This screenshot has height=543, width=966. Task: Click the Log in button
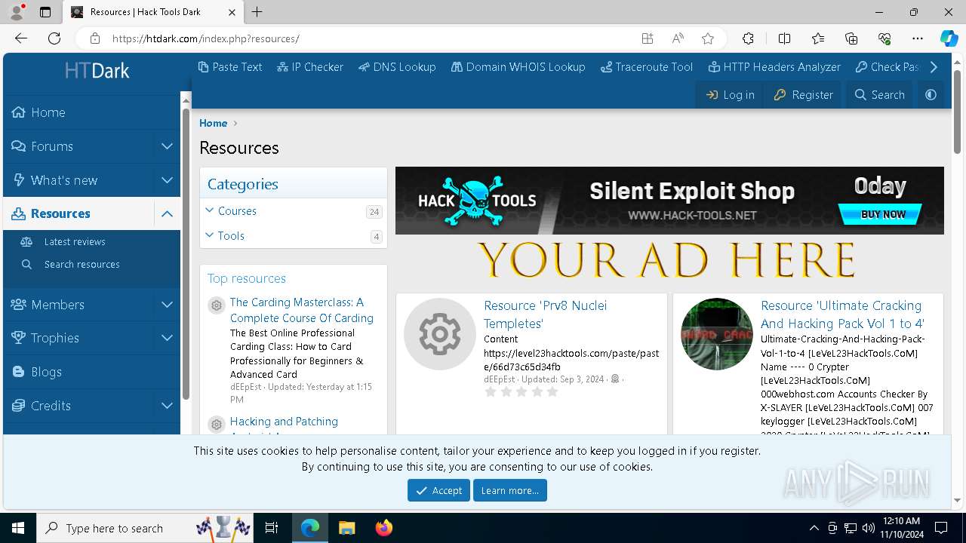(730, 94)
